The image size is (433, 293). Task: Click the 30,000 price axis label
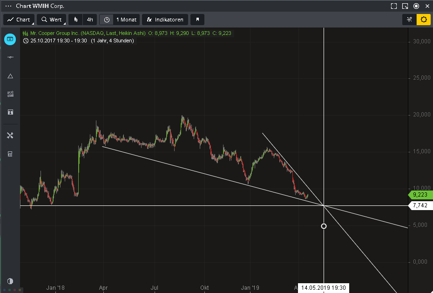422,41
